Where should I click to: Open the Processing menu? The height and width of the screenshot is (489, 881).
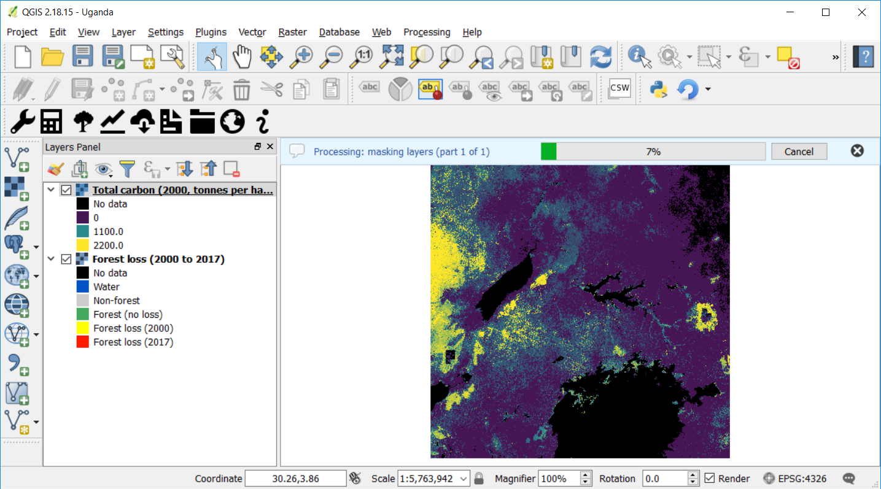[427, 32]
